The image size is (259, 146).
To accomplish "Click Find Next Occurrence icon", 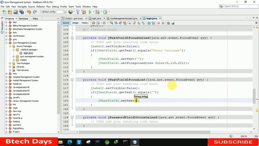I will (120, 23).
